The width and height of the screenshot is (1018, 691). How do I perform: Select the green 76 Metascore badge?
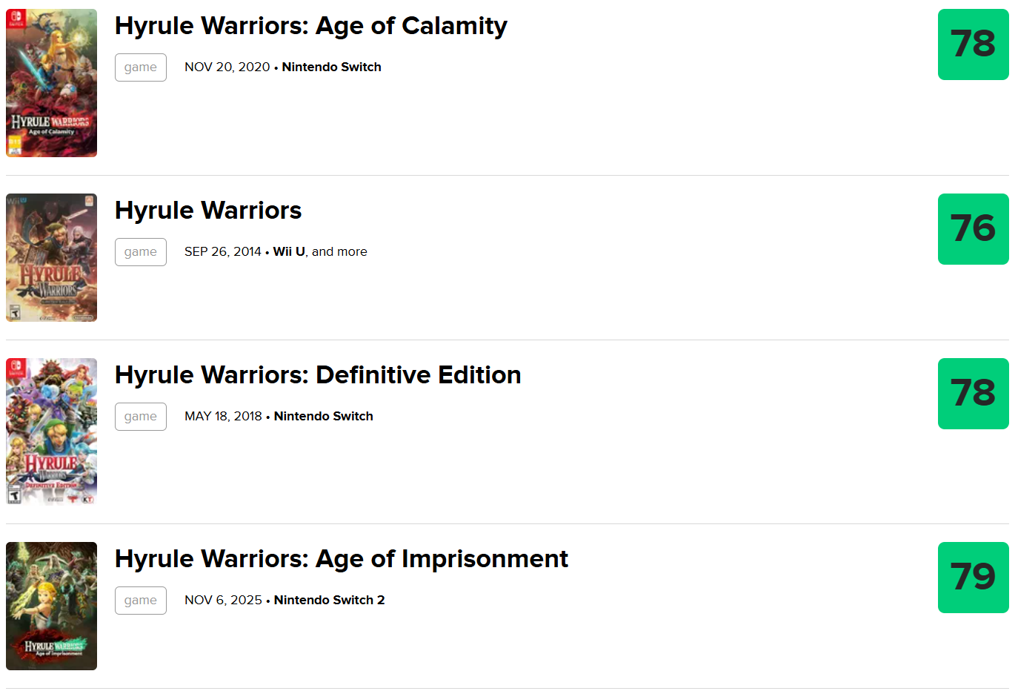tap(973, 229)
